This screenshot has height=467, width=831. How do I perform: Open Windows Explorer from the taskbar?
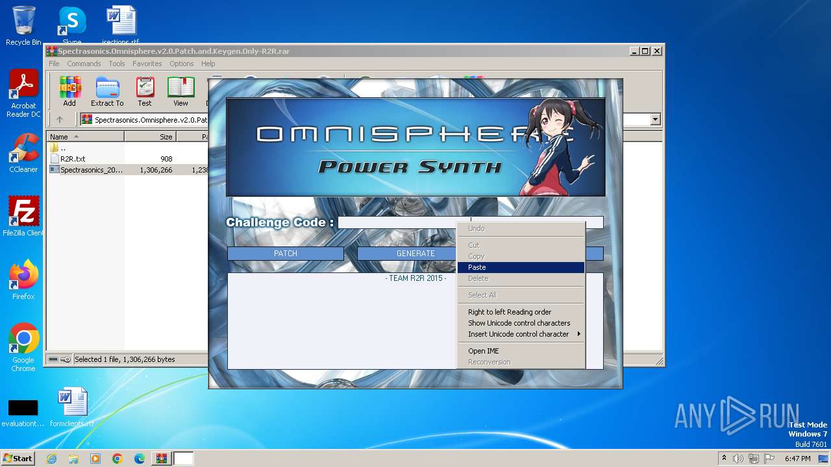coord(73,459)
